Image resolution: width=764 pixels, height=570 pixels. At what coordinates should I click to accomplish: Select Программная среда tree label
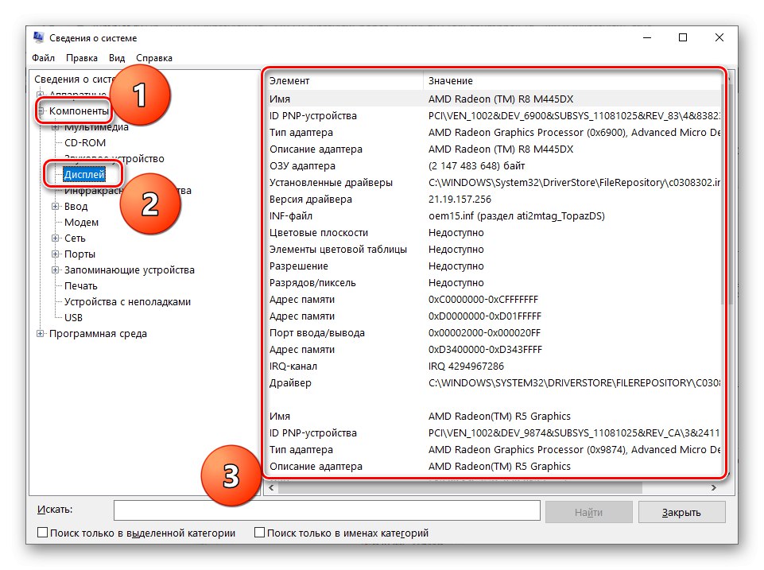point(98,334)
